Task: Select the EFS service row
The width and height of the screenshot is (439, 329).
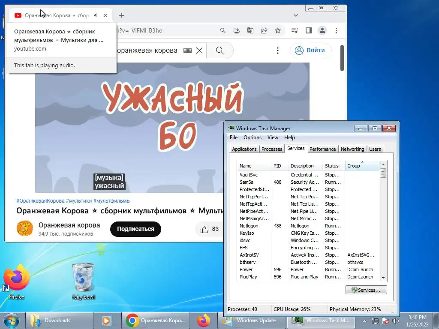Action: click(308, 248)
